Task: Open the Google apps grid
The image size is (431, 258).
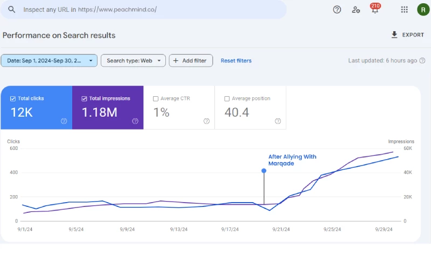Action: (x=404, y=10)
